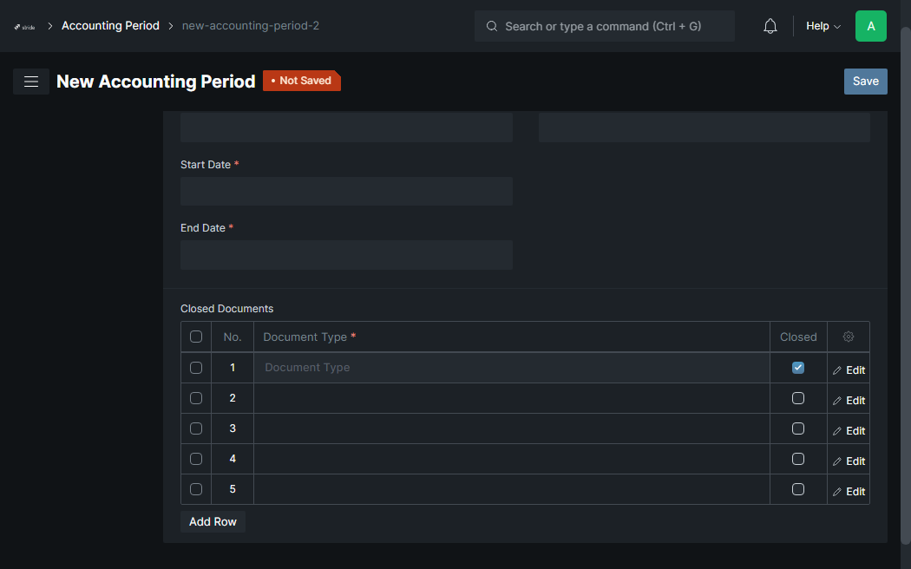Check Closed for row 5

point(798,489)
